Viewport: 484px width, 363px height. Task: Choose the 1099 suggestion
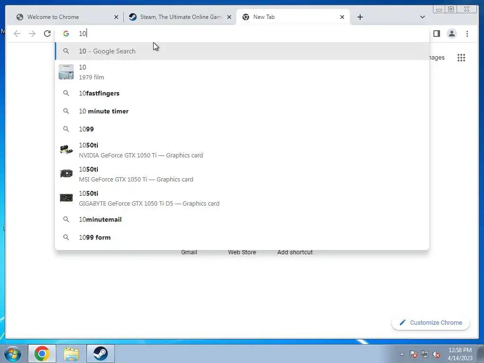click(242, 129)
